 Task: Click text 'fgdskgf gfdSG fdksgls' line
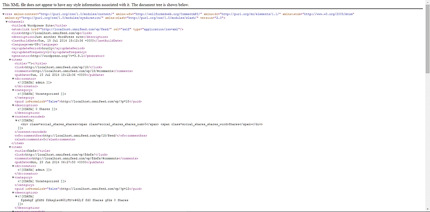pyautogui.click(x=74, y=200)
